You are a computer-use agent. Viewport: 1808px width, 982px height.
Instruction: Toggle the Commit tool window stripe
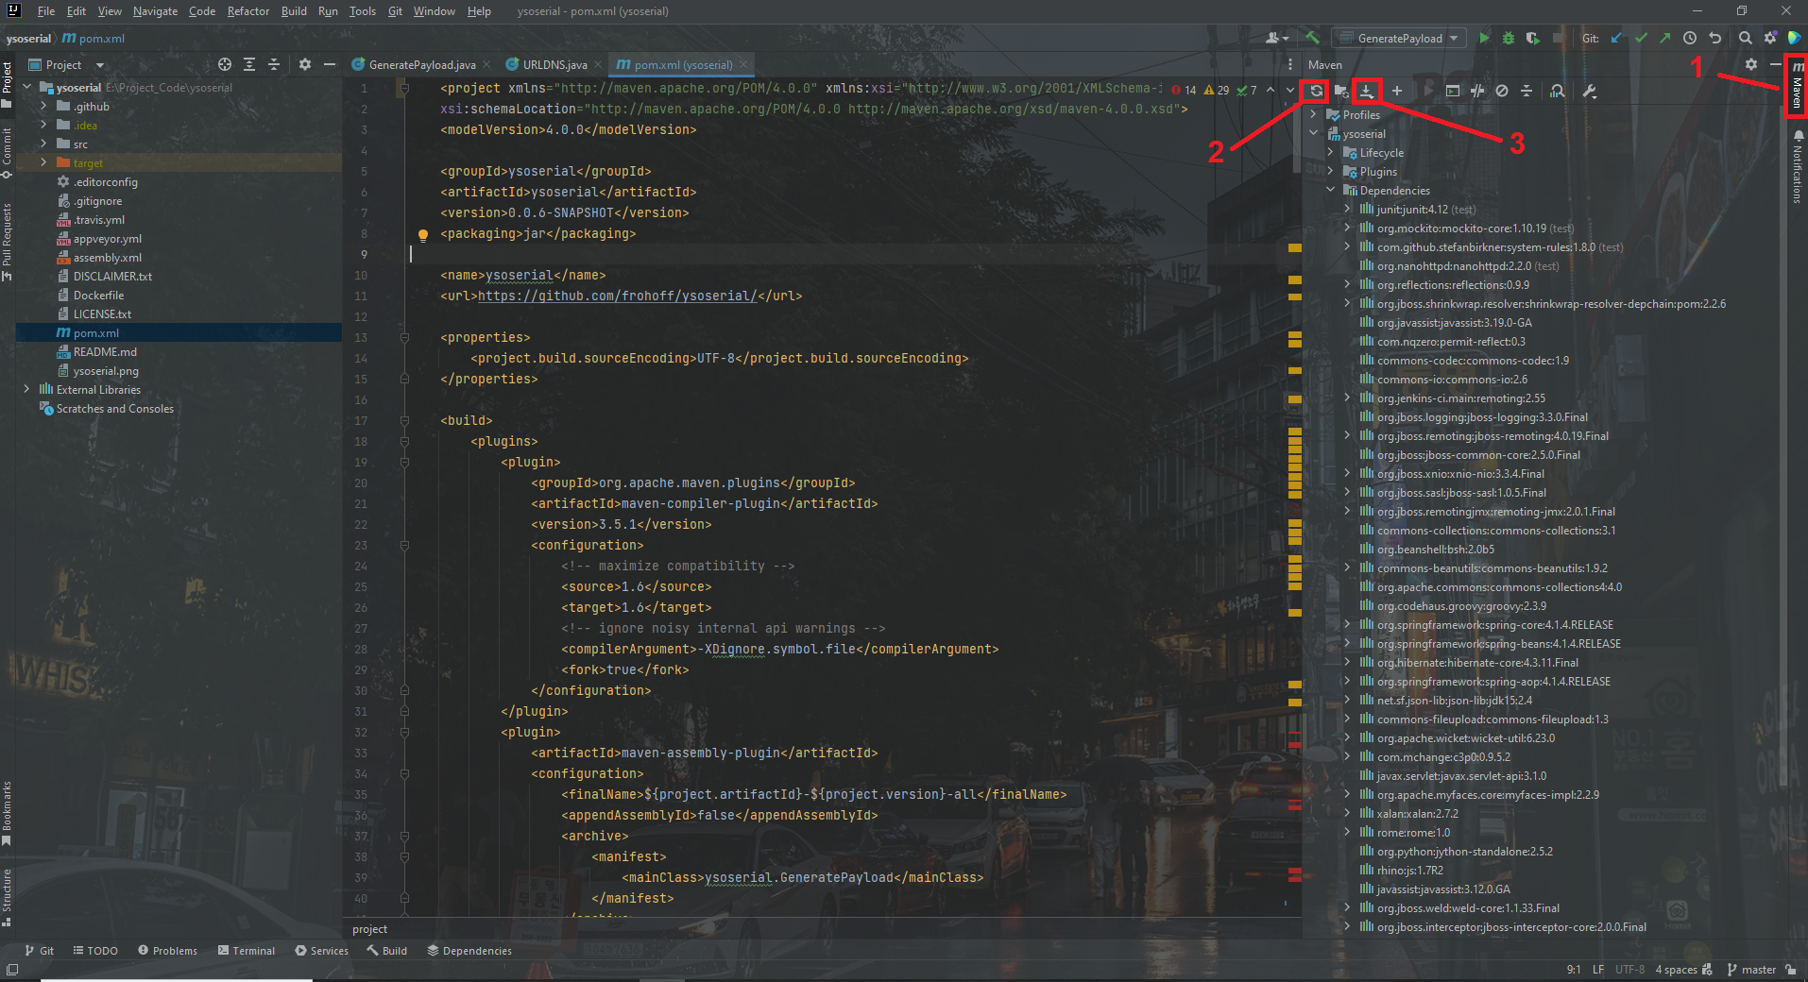click(7, 153)
